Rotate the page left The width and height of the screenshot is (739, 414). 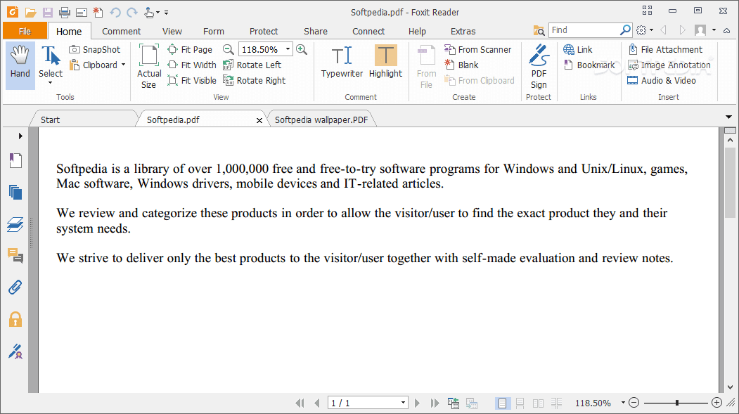[x=252, y=65]
